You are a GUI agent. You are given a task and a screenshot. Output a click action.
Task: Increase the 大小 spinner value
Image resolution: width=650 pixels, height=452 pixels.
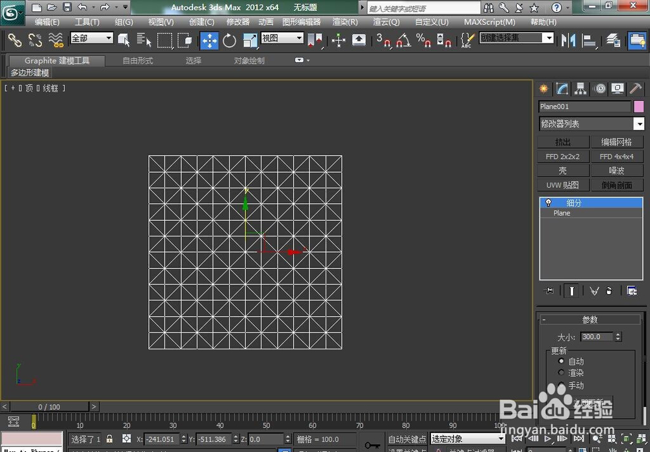tap(618, 334)
